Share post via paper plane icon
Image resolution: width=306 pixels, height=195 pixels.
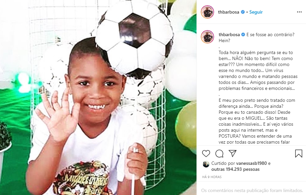tap(233, 153)
